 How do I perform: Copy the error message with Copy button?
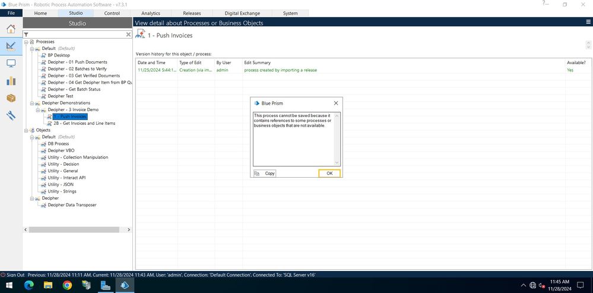(265, 174)
